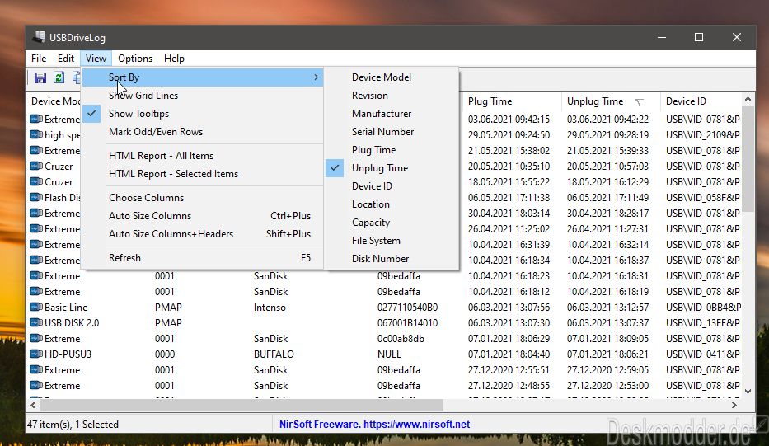Open the Options menu
The image size is (769, 446).
click(135, 59)
